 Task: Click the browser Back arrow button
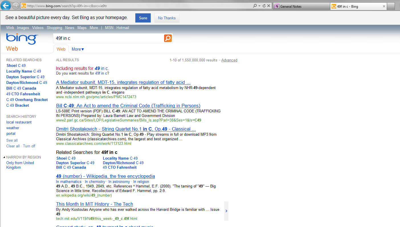click(6, 5)
